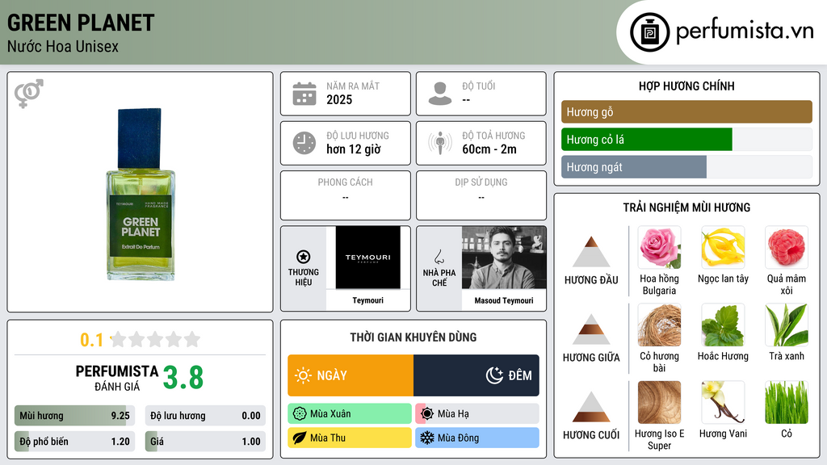Open the Hoa hồng Bulgaria note image
This screenshot has height=465, width=827.
click(659, 247)
